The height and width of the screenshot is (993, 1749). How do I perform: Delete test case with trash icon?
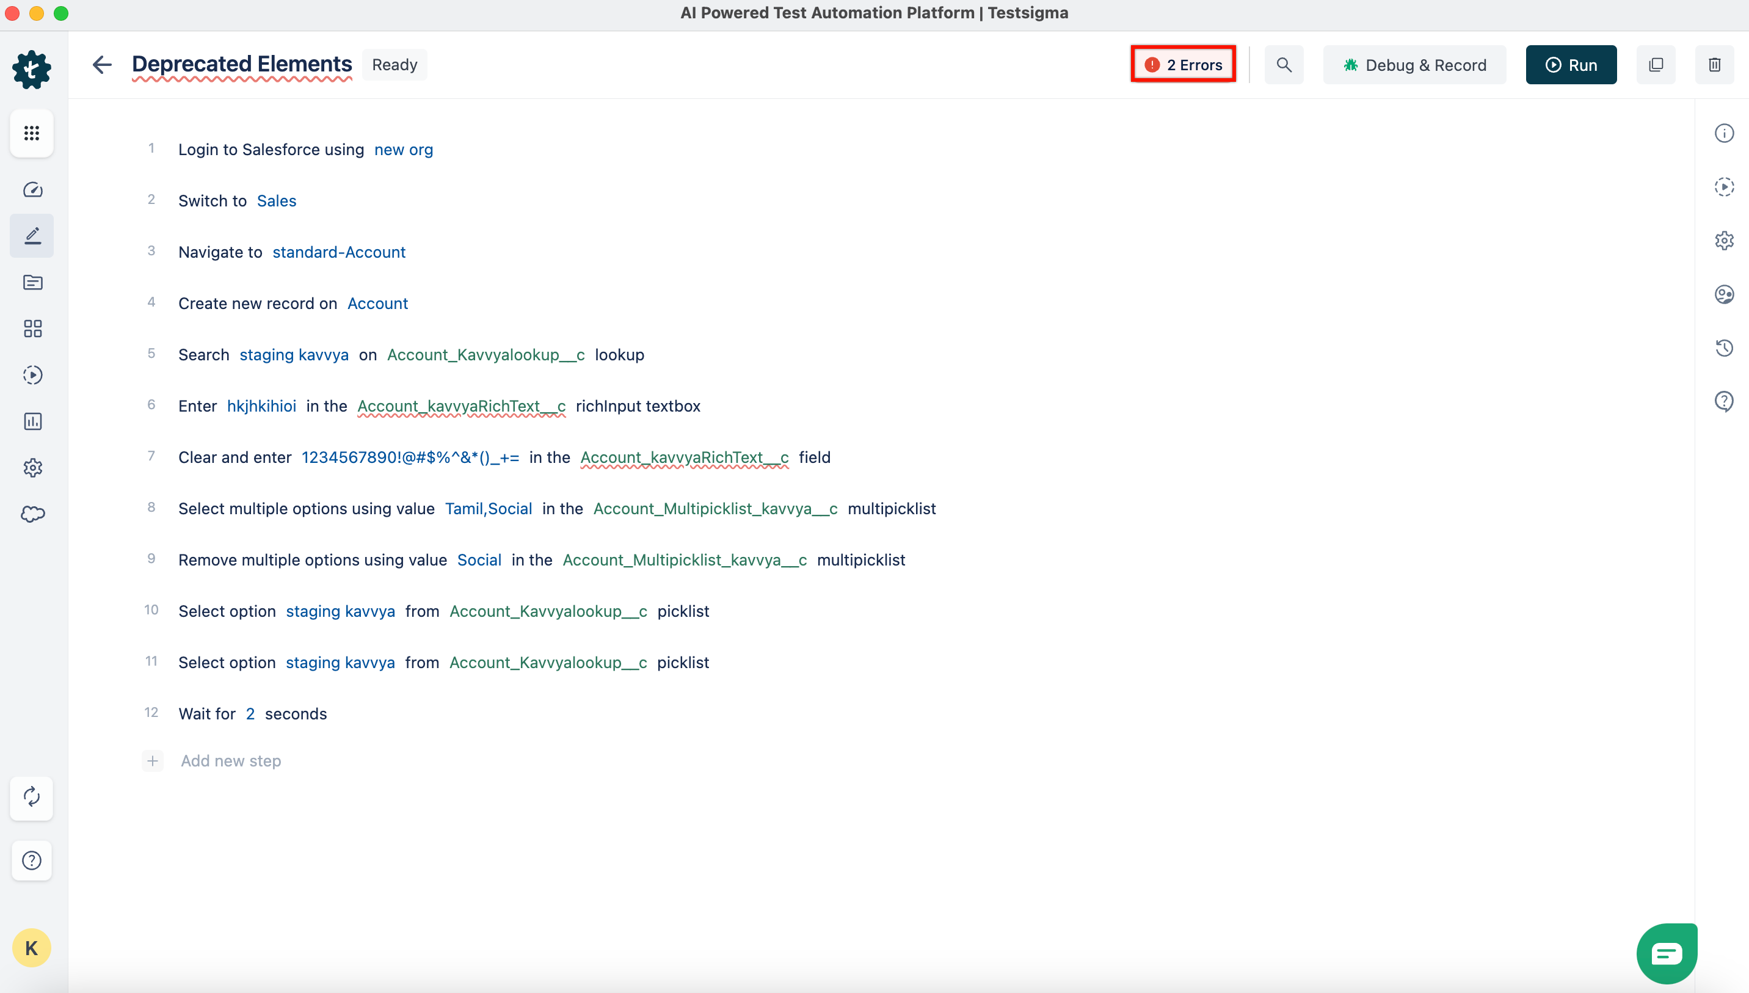coord(1715,65)
